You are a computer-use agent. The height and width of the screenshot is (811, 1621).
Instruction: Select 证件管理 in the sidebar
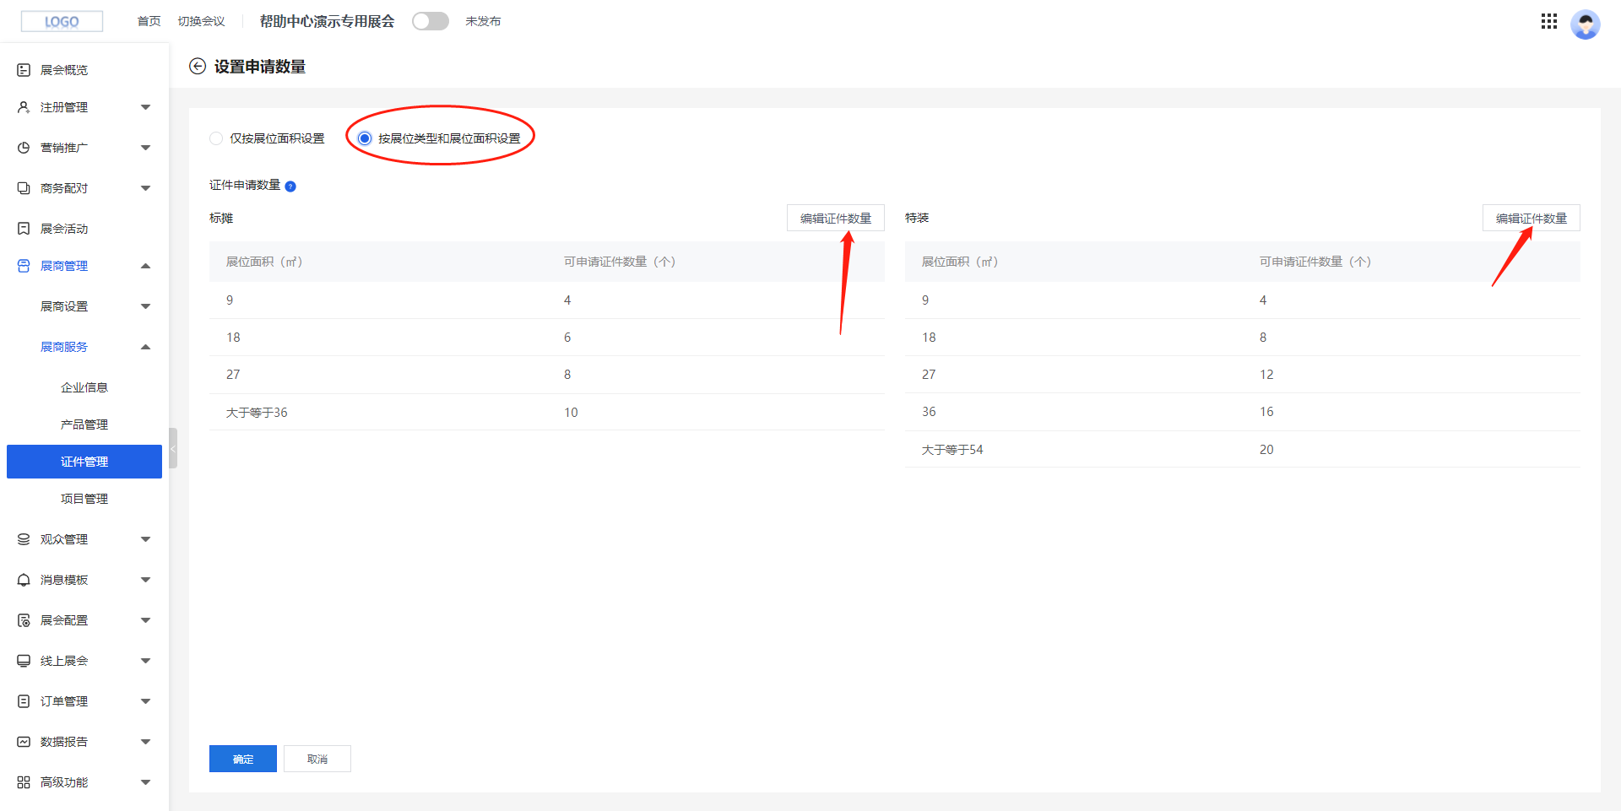click(x=84, y=462)
